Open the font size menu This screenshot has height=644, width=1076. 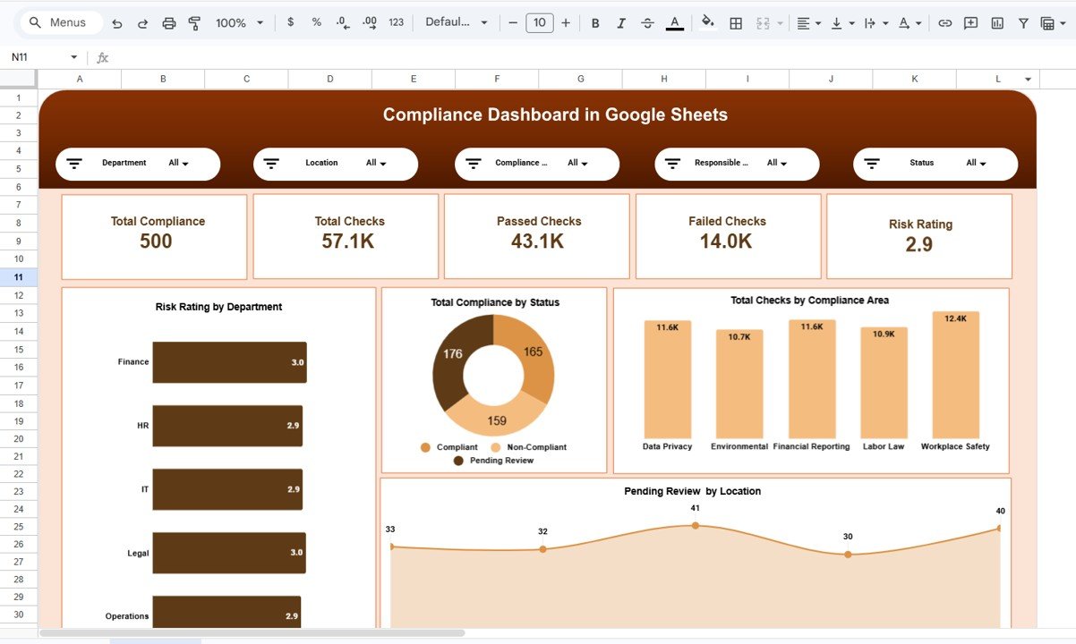(x=540, y=22)
